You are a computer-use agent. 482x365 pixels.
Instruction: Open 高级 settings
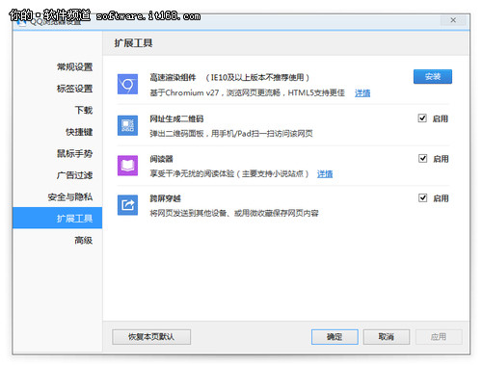coord(84,240)
